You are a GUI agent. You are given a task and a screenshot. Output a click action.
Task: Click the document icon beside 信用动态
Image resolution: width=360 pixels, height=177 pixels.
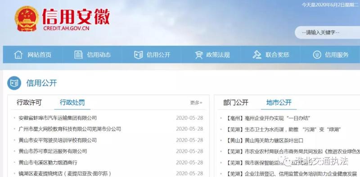point(78,54)
